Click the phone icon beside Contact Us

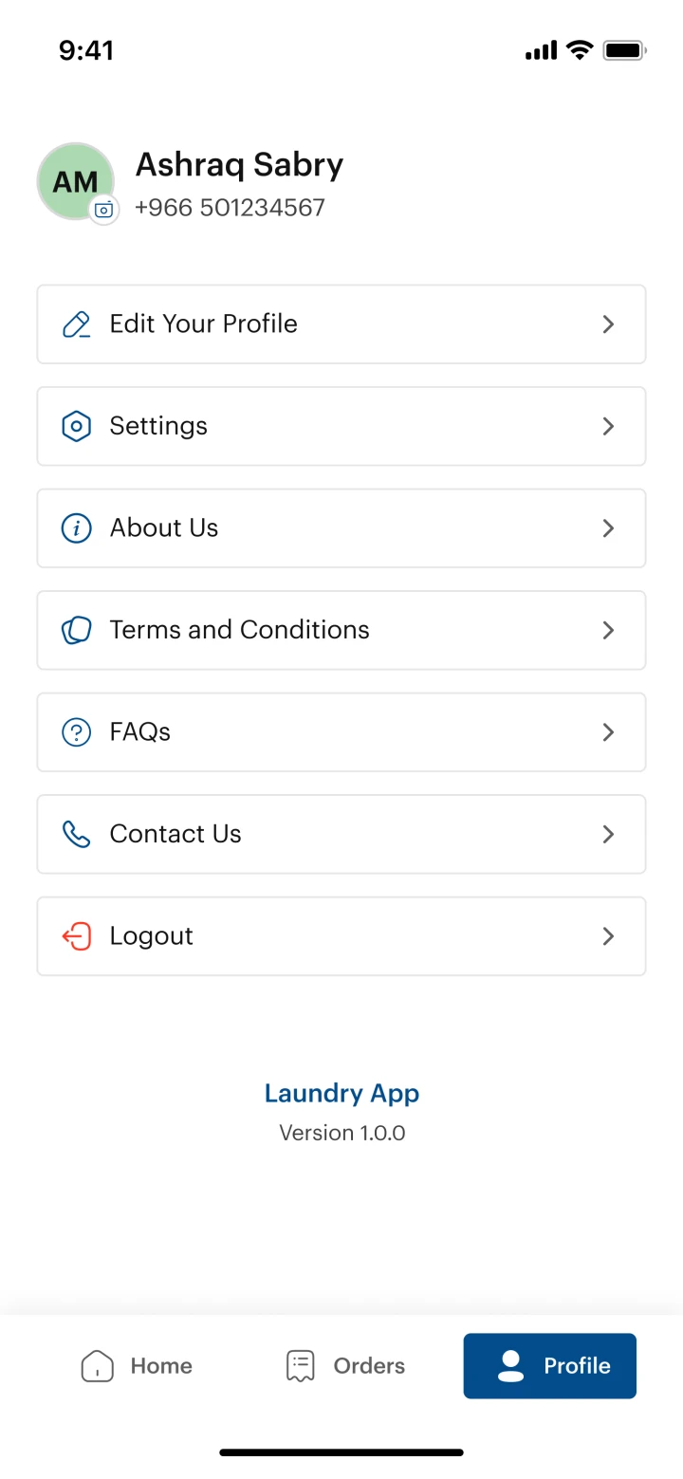pos(76,834)
